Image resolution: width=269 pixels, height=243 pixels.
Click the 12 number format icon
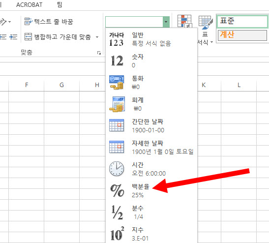tap(117, 61)
